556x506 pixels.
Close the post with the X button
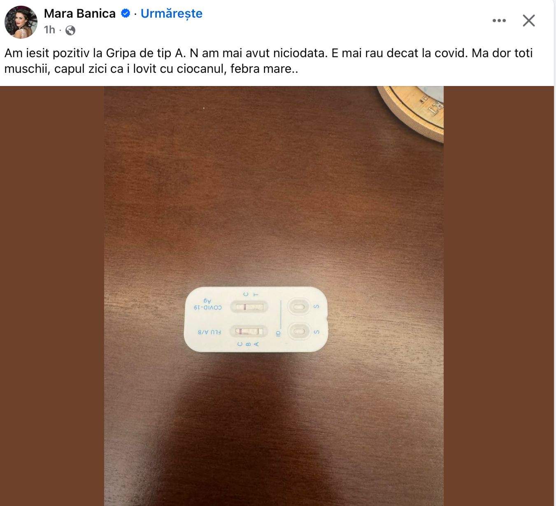coord(528,21)
